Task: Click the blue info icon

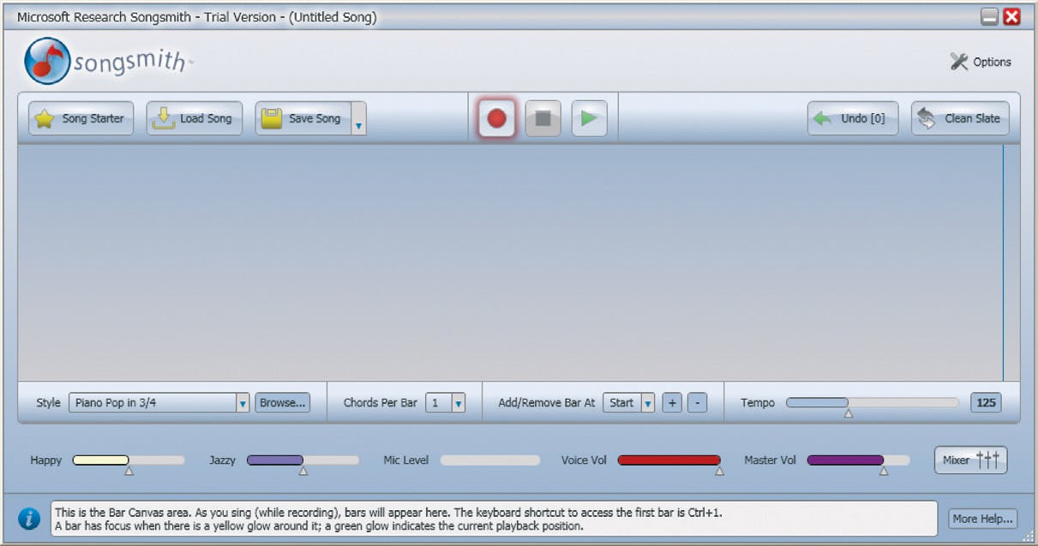Action: click(29, 519)
